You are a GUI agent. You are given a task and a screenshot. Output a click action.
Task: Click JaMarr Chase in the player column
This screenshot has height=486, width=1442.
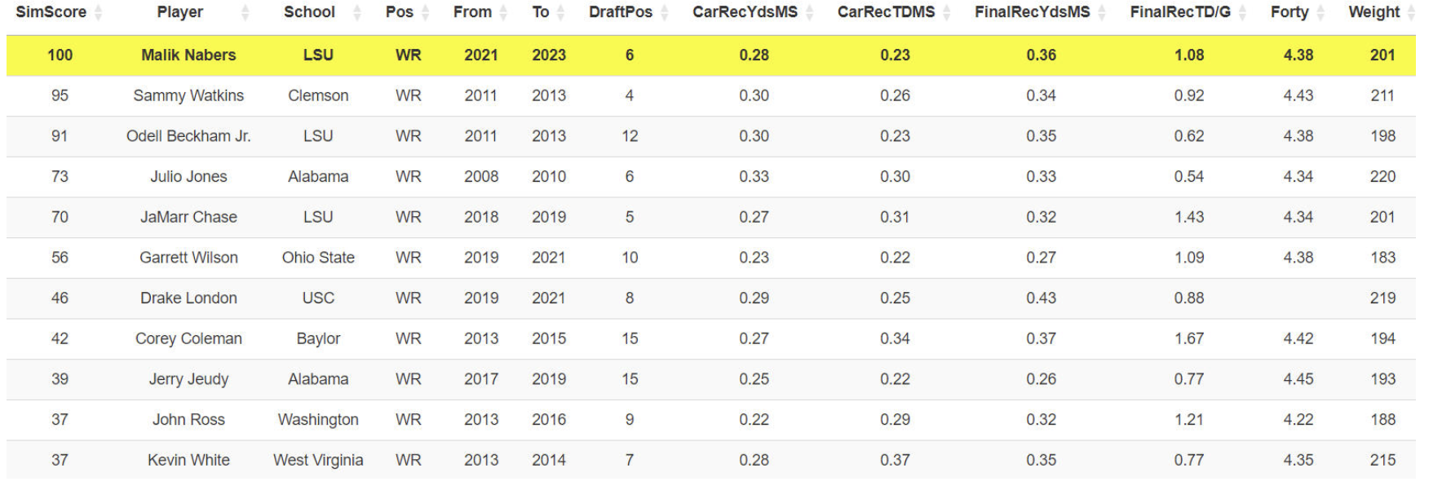188,217
